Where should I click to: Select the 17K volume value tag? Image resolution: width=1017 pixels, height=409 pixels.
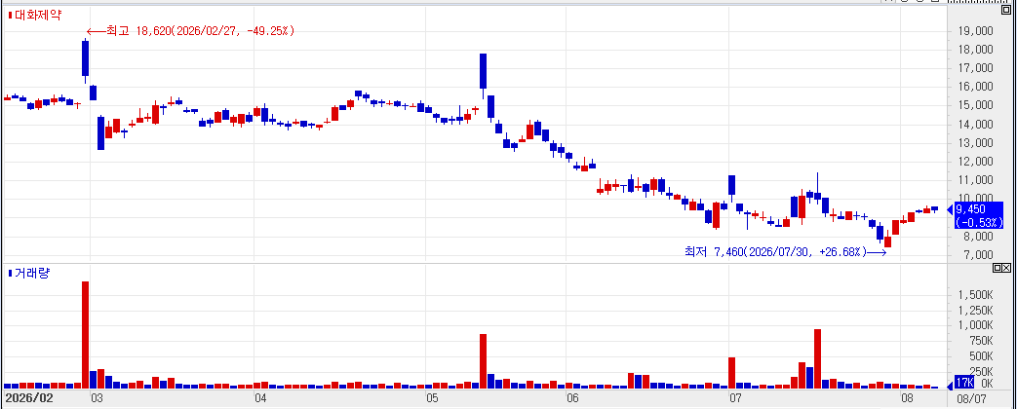964,384
